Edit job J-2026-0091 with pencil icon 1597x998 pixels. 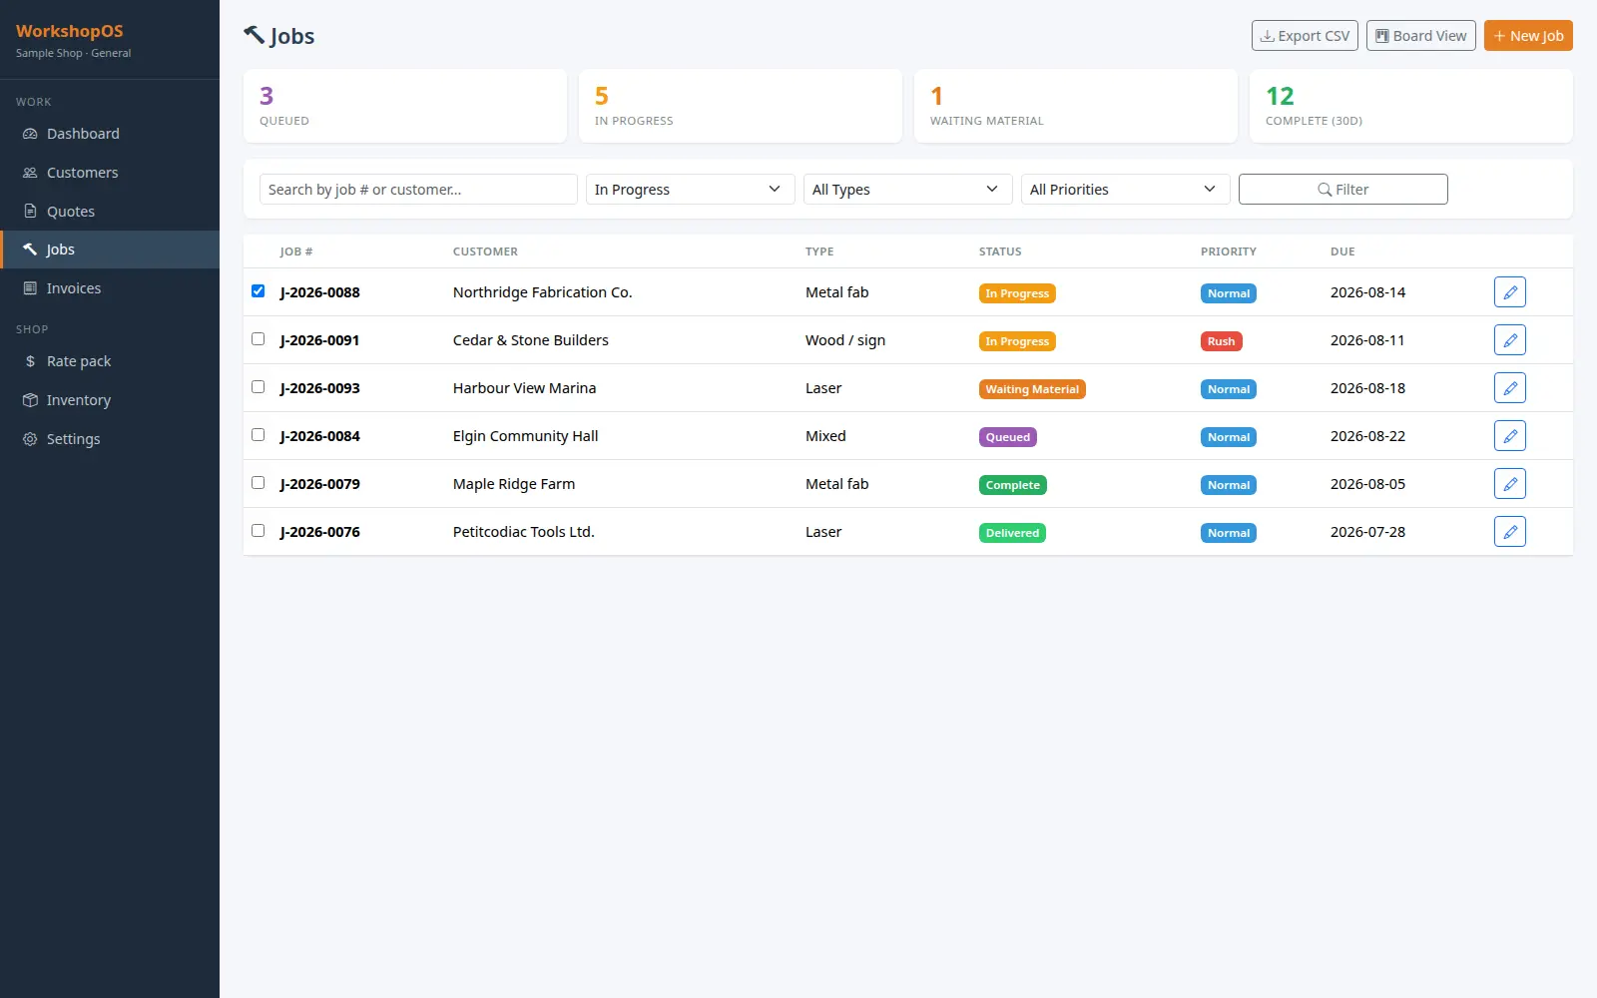[1510, 340]
